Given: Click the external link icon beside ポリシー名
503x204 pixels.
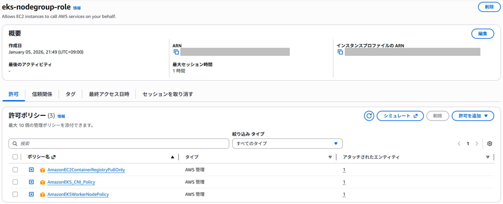Looking at the screenshot, I should click(53, 157).
